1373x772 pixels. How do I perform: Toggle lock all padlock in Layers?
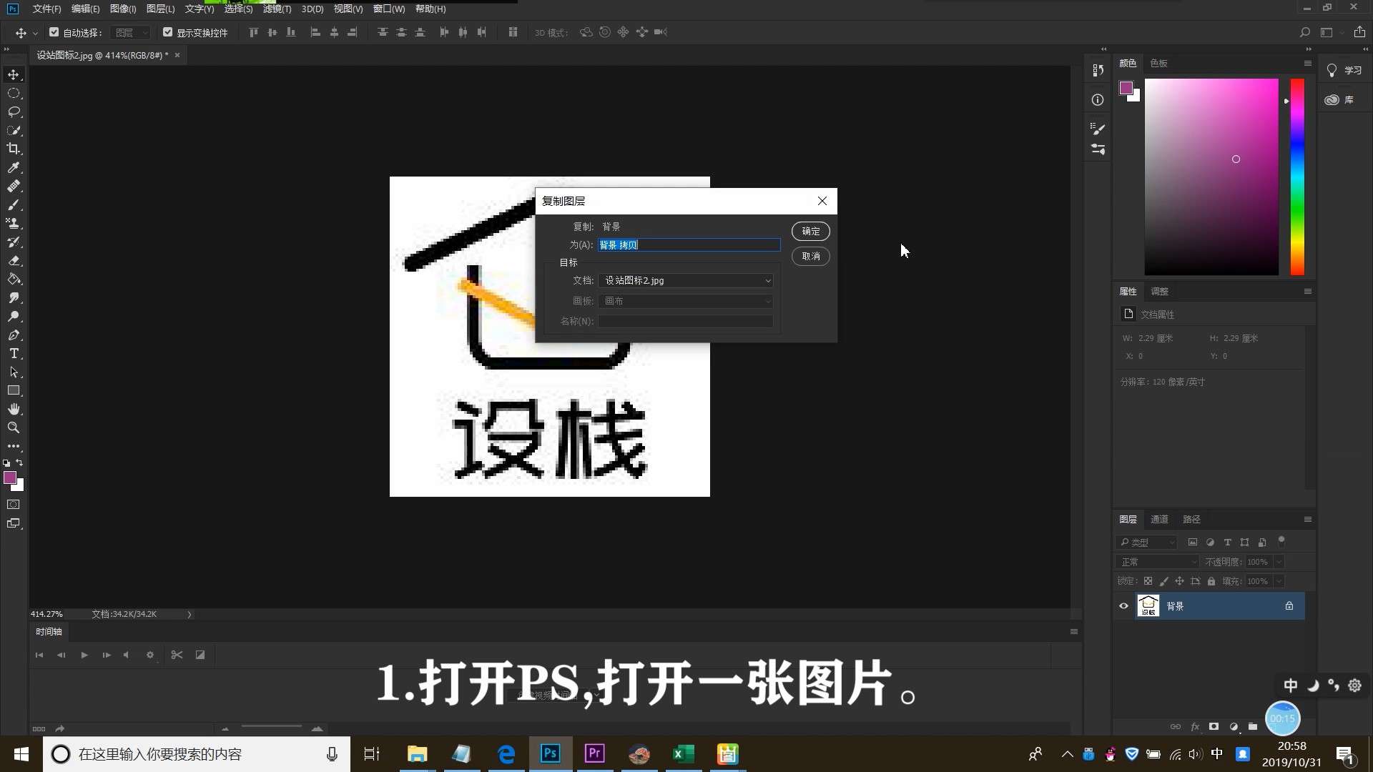(1211, 581)
